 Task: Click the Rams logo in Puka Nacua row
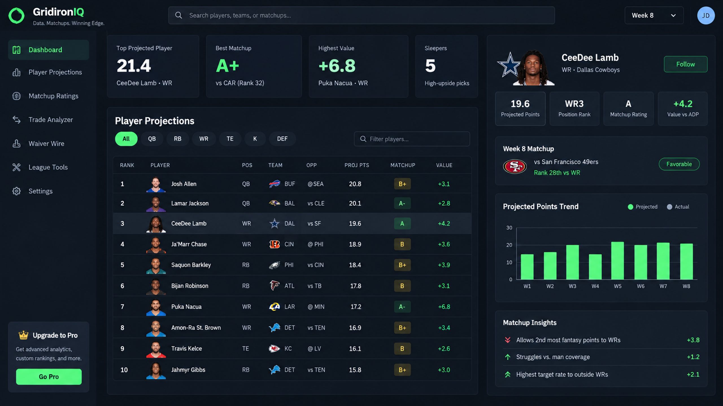point(275,307)
